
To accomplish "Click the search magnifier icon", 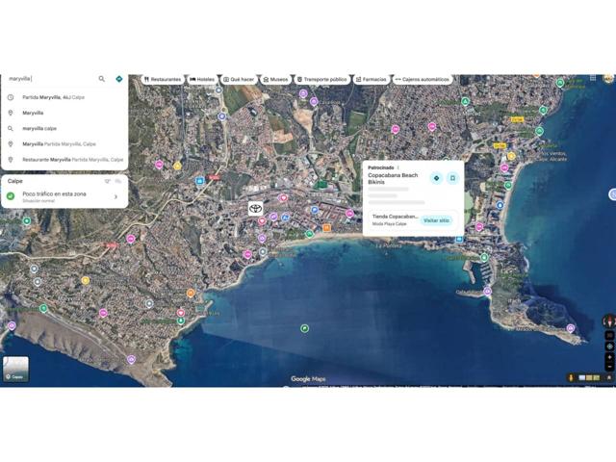I will click(101, 79).
